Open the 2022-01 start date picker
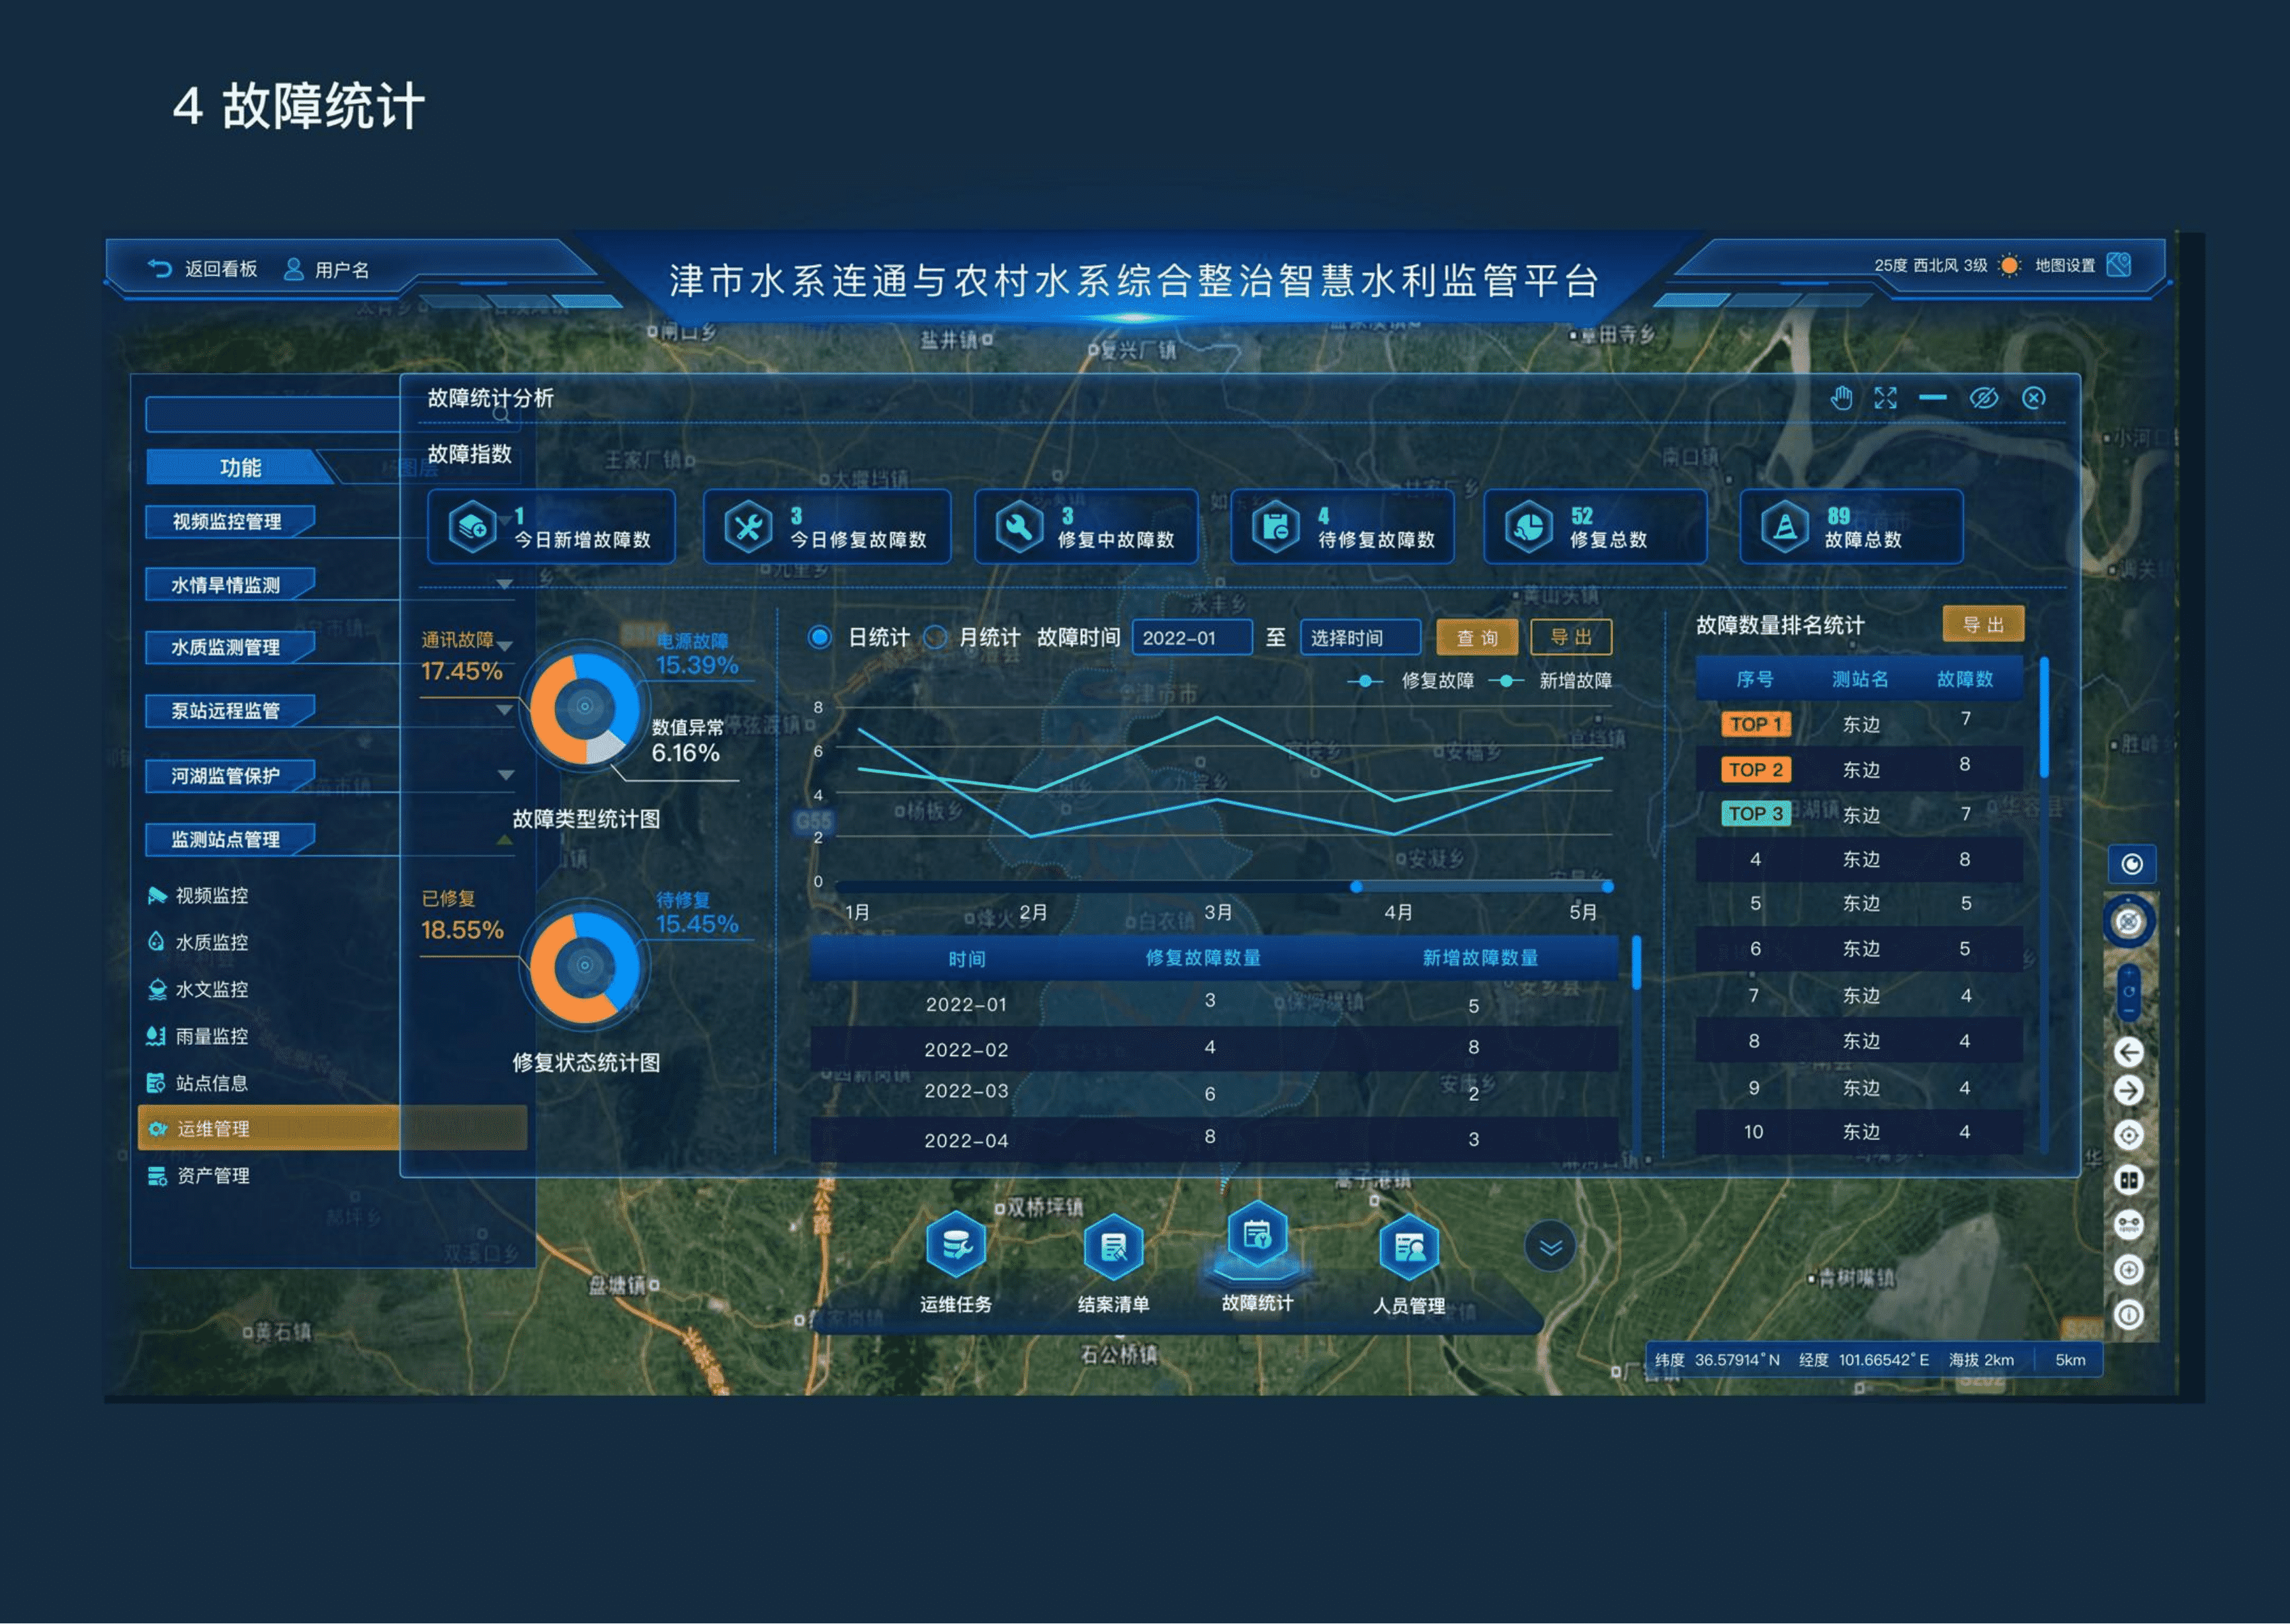Screen dimensions: 2290x1624 pyautogui.click(x=1191, y=637)
